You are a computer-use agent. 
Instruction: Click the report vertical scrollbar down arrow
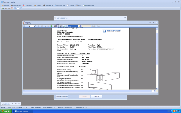pyautogui.click(x=157, y=89)
